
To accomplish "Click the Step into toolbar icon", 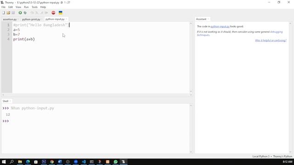I will [x=37, y=13].
